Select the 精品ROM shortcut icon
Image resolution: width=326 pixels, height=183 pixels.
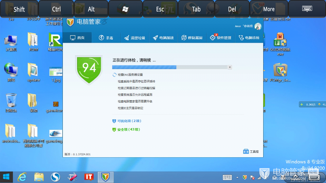pyautogui.click(x=55, y=42)
